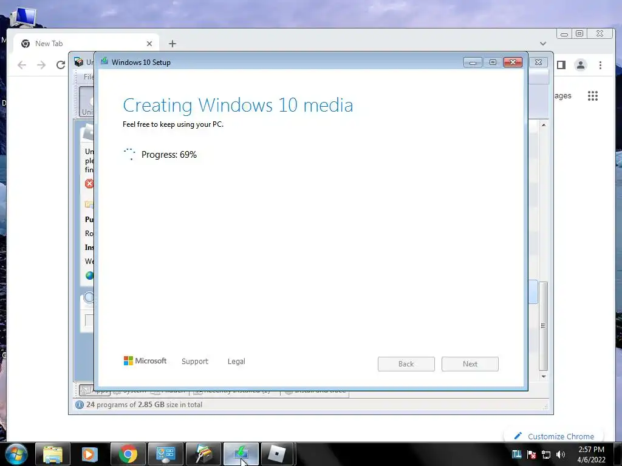This screenshot has height=466, width=622.
Task: Open the clock showing 2:57 PM
Action: point(591,454)
